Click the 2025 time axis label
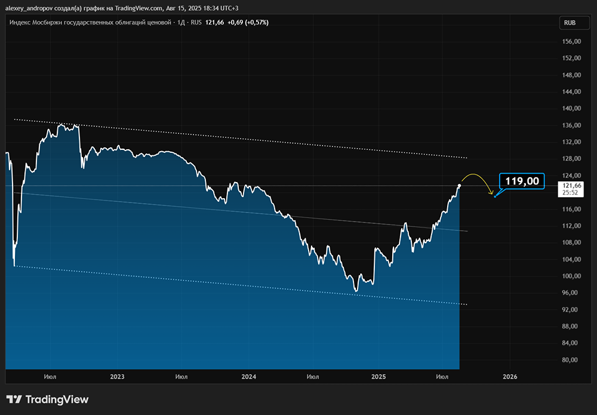The width and height of the screenshot is (597, 415). [378, 377]
